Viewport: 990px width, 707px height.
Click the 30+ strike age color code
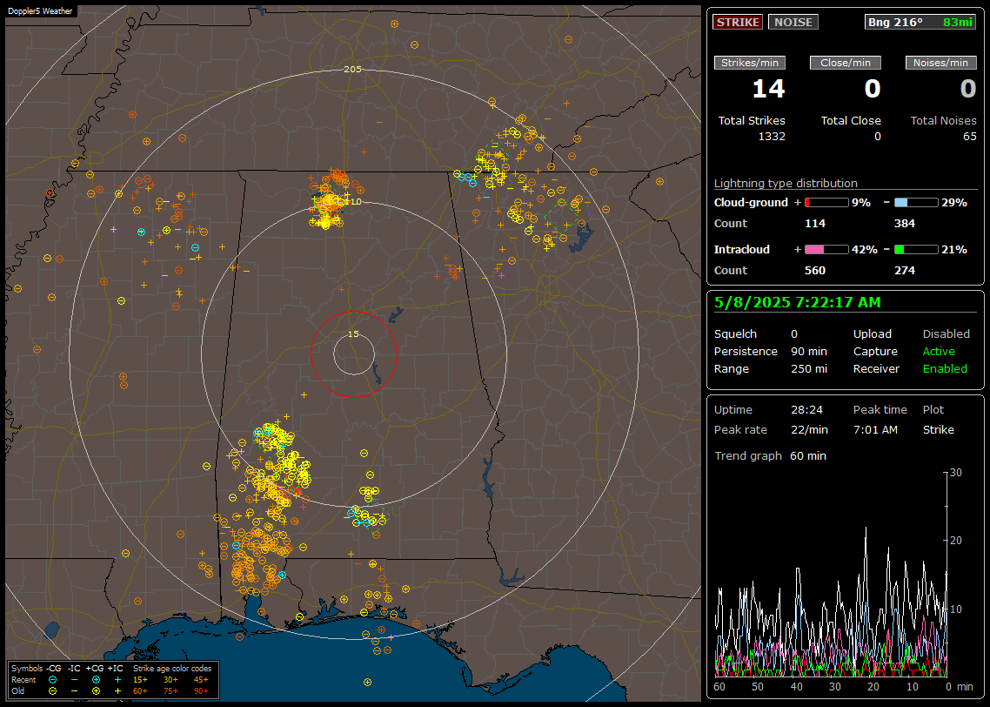coord(171,680)
